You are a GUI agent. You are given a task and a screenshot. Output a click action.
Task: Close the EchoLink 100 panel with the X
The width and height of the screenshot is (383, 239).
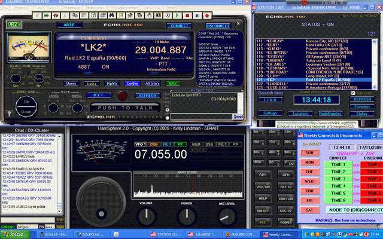click(x=238, y=23)
